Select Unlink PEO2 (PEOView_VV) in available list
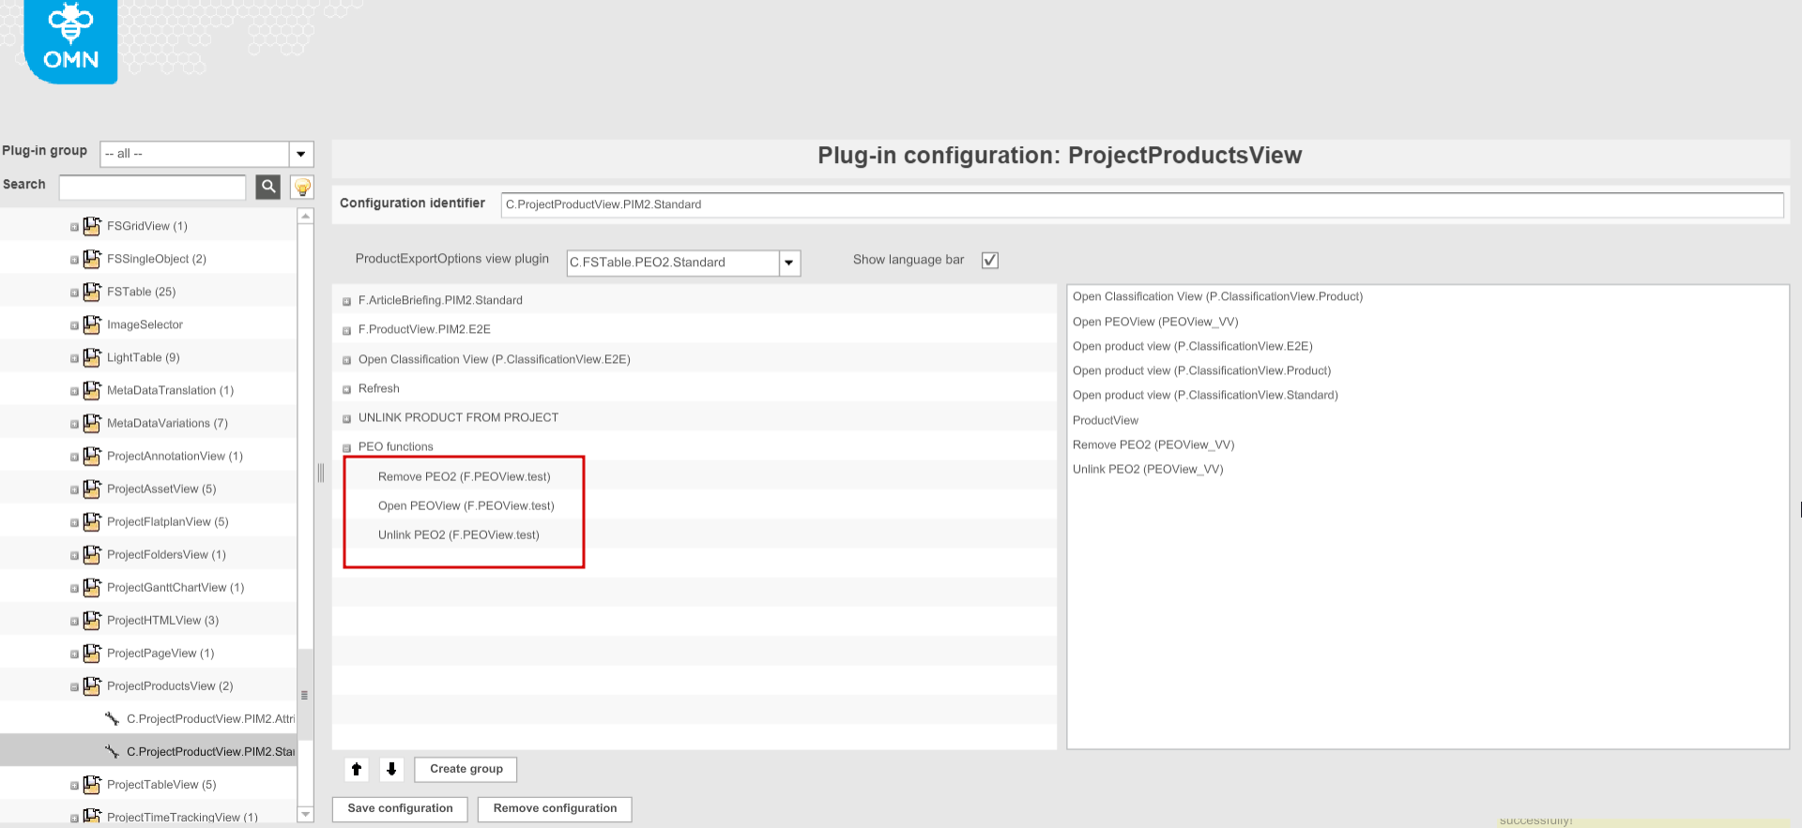 coord(1148,469)
